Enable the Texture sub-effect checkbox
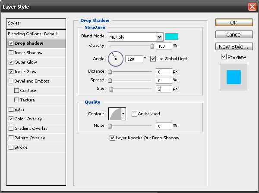 click(x=16, y=100)
